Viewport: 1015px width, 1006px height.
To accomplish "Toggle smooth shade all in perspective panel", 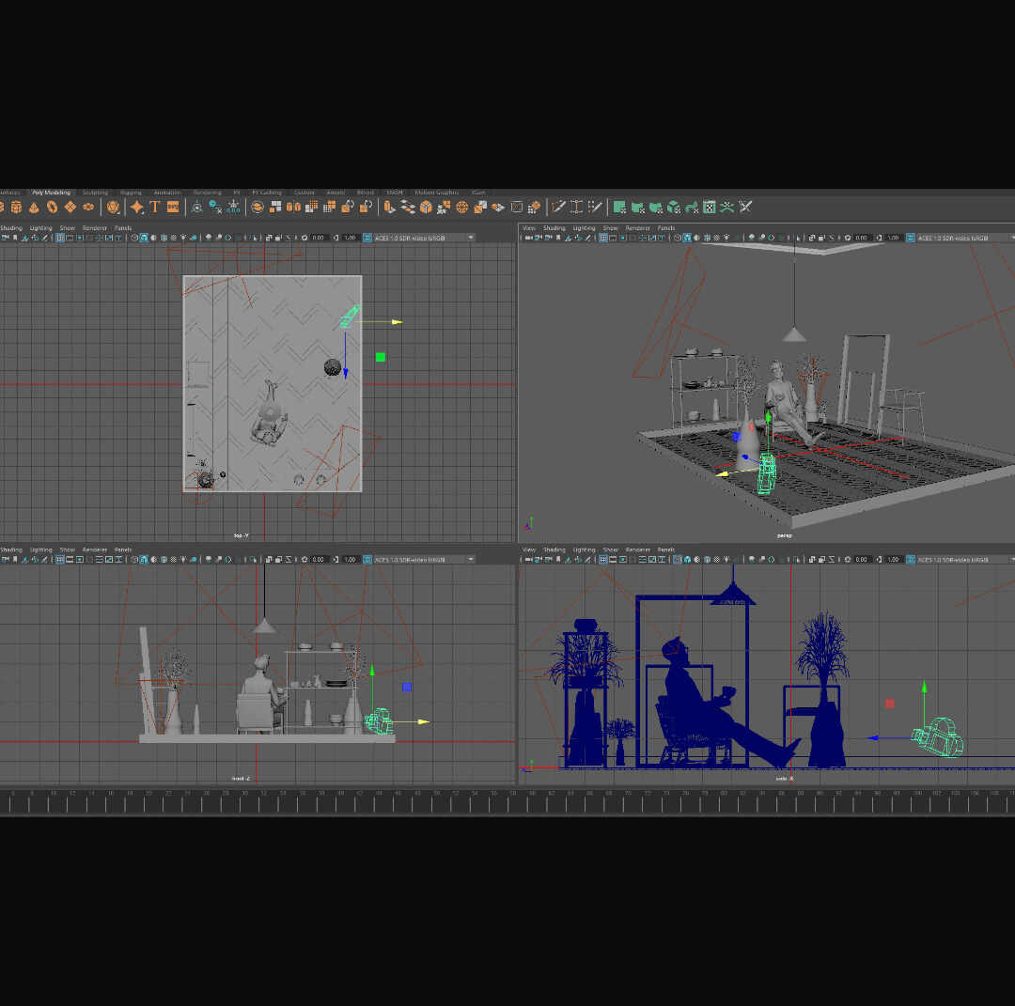I will [x=687, y=238].
